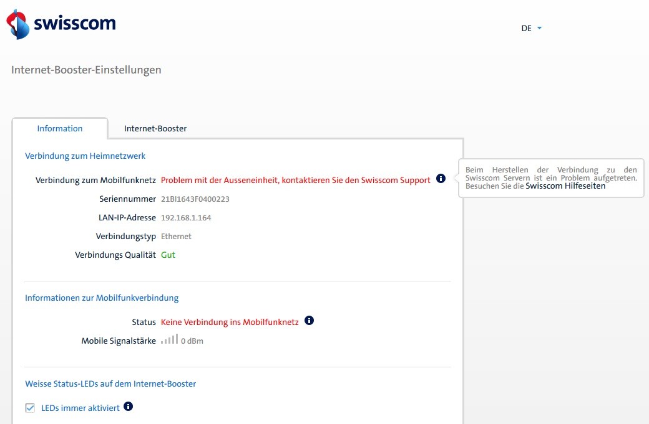Click info icon beside LEDs immer aktiviert
The width and height of the screenshot is (649, 424).
[x=128, y=406]
